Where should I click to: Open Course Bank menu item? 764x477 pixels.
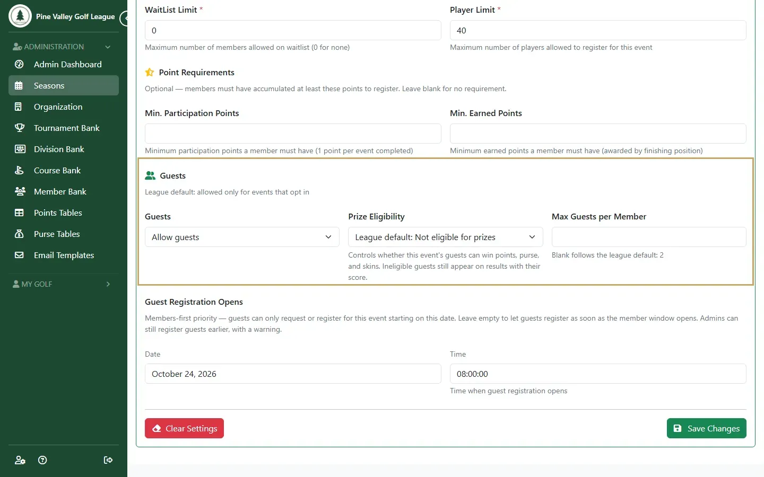(64, 170)
